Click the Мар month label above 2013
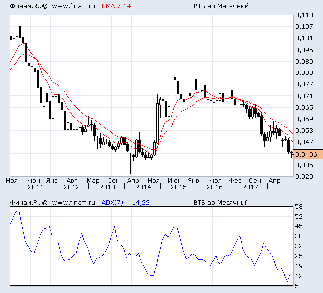 pos(93,181)
